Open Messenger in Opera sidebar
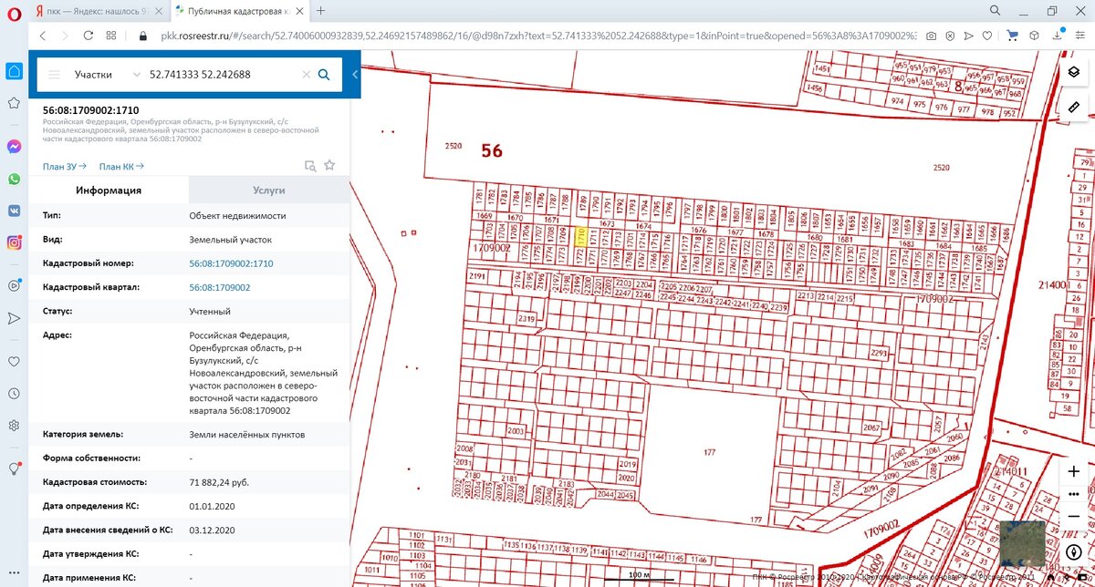The height and width of the screenshot is (587, 1095). click(14, 146)
